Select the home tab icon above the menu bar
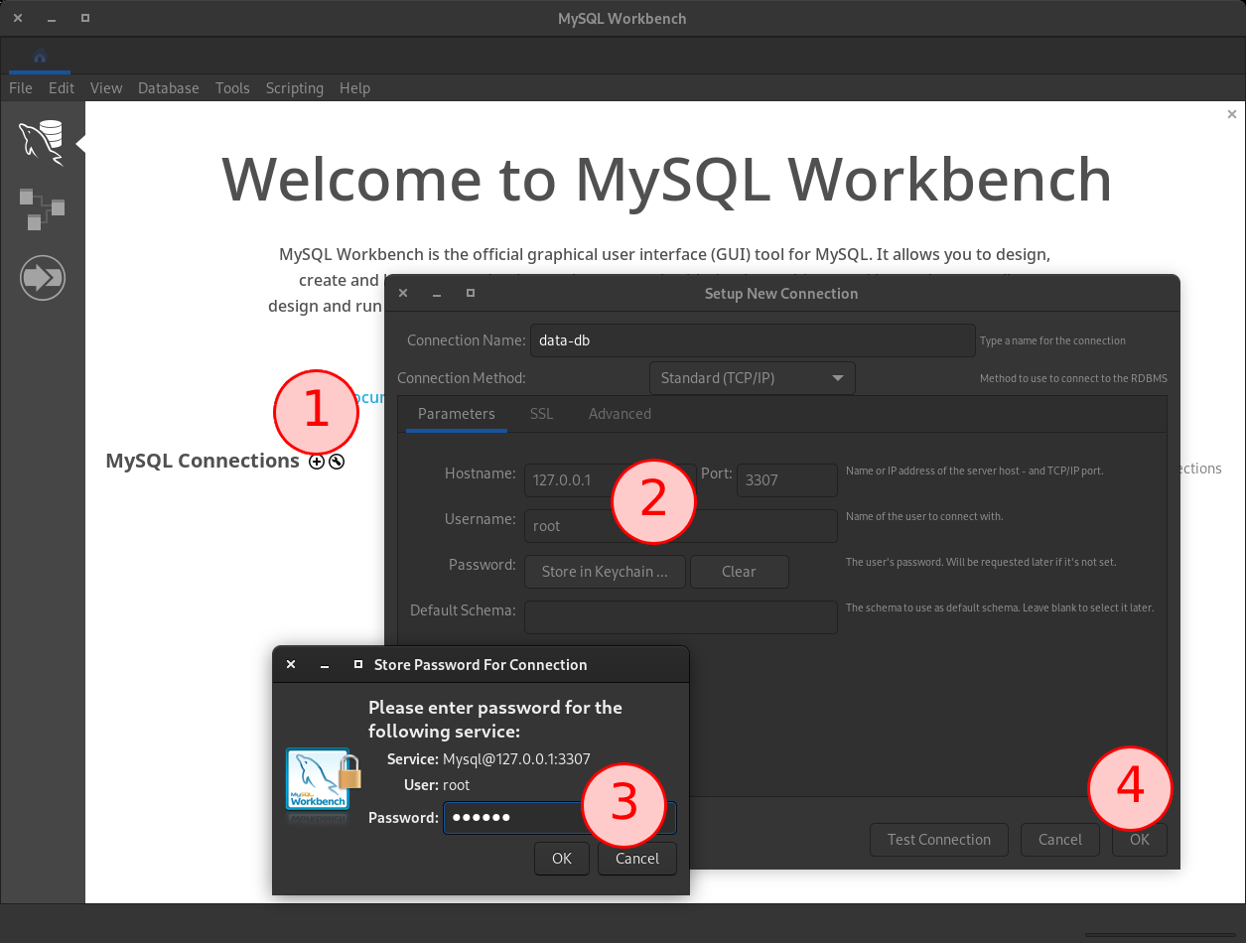1246x943 pixels. (39, 57)
